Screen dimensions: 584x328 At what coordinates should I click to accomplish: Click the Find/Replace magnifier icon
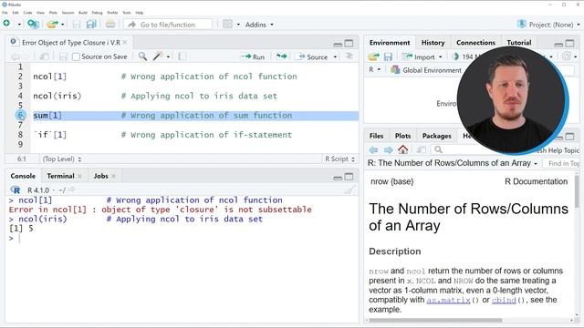[x=142, y=56]
